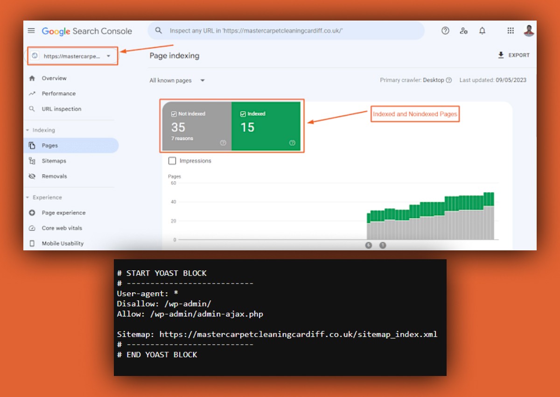Open the notifications bell
The height and width of the screenshot is (397, 560).
482,31
